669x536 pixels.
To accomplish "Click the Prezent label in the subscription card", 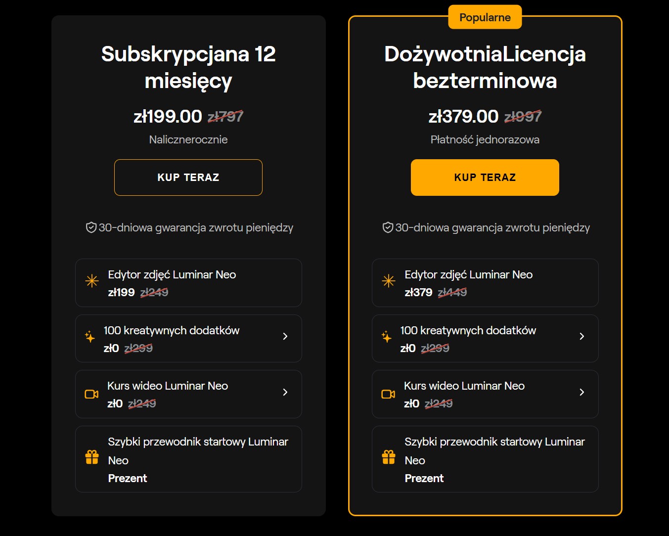I will click(127, 478).
